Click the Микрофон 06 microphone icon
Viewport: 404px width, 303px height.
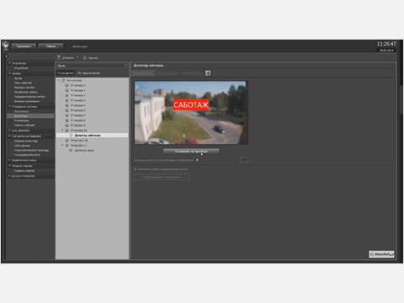66,141
